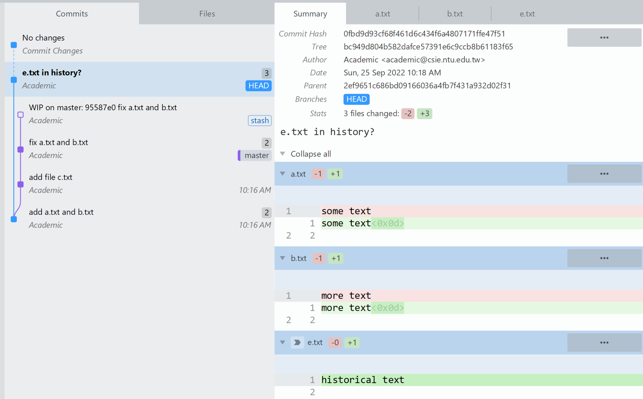The width and height of the screenshot is (643, 399).
Task: Collapse the a.txt diff section
Action: (x=283, y=174)
